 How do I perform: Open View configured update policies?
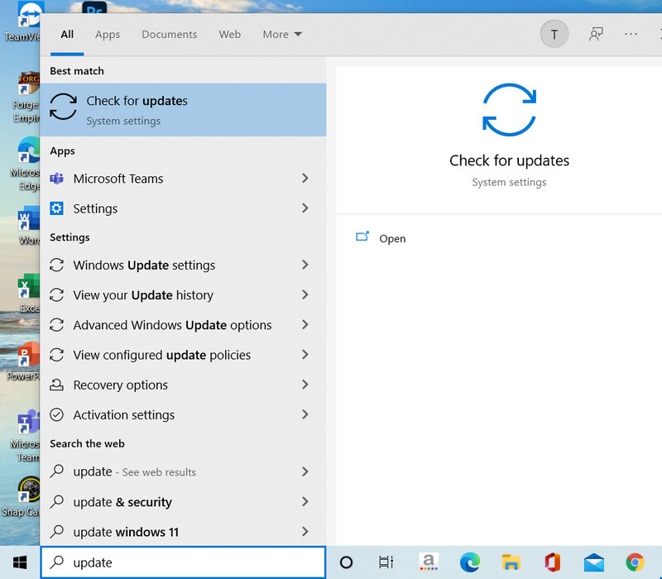[183, 355]
